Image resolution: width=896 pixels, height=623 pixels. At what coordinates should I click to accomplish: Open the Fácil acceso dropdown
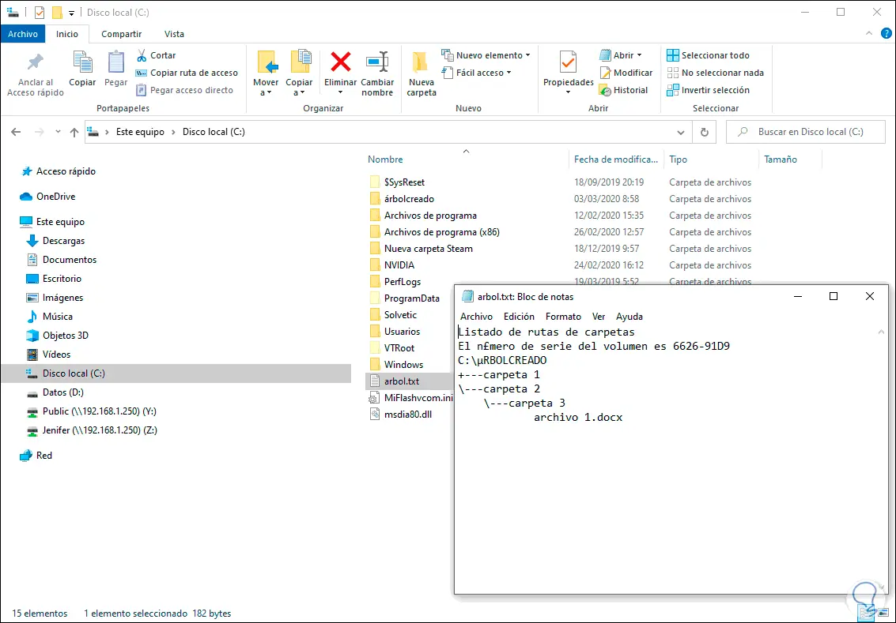click(477, 73)
